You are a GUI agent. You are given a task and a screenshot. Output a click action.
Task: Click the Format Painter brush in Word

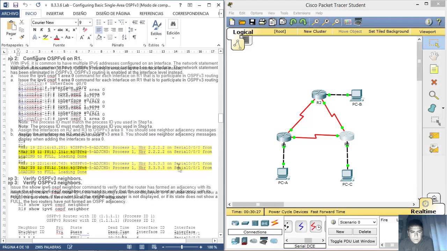click(22, 37)
